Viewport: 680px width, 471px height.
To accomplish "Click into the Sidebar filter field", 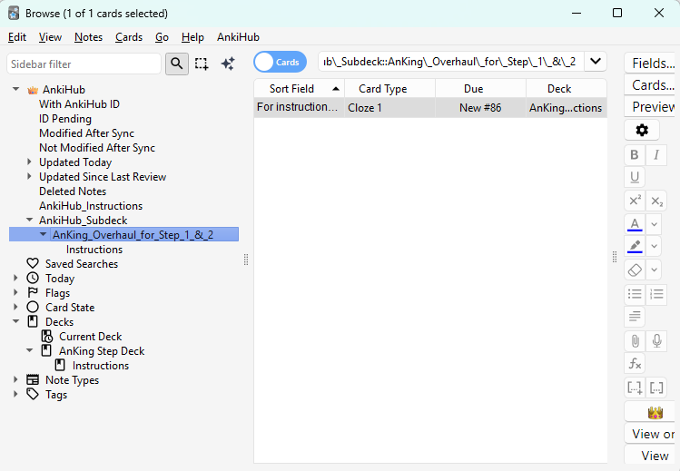I will (84, 64).
